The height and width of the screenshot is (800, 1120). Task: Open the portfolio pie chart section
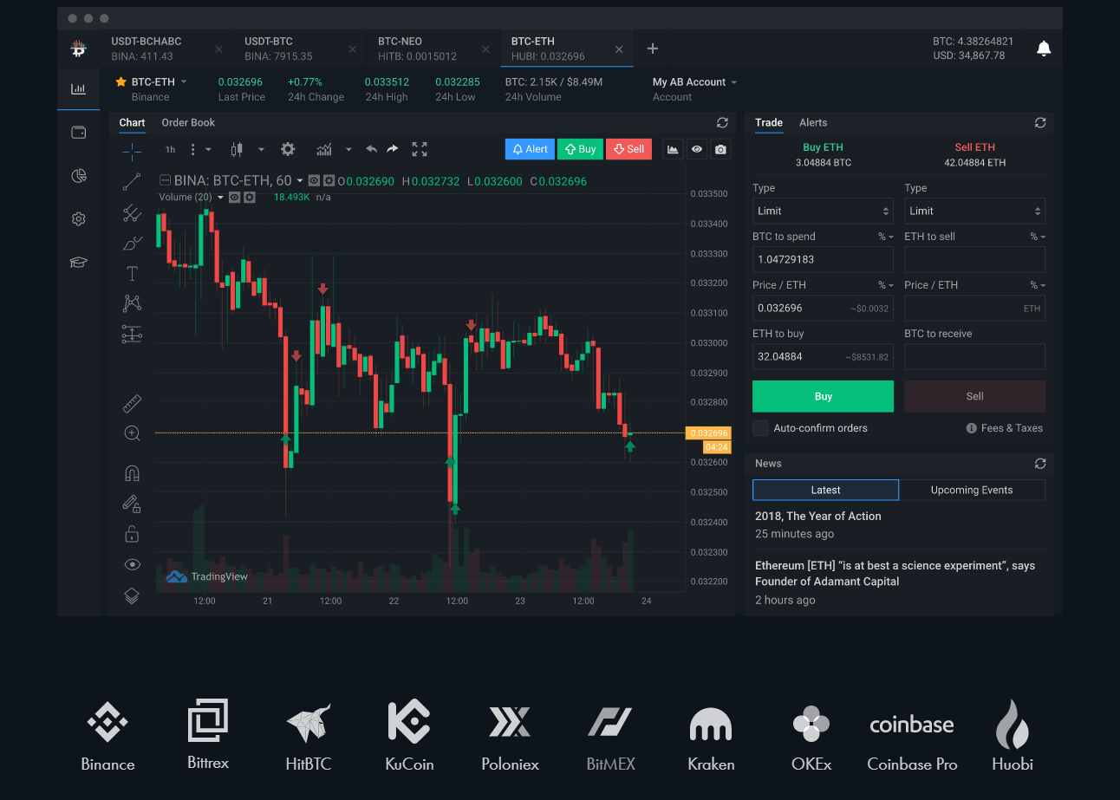78,176
